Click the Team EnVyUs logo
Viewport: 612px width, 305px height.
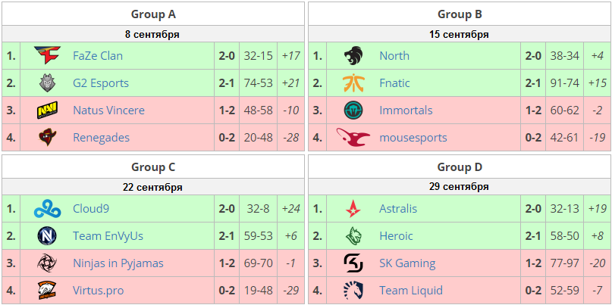point(49,236)
